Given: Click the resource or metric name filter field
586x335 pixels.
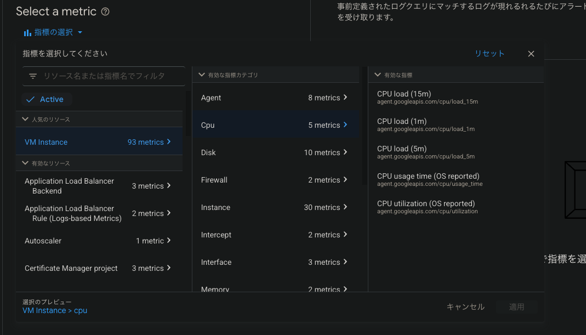Looking at the screenshot, I should coord(110,76).
